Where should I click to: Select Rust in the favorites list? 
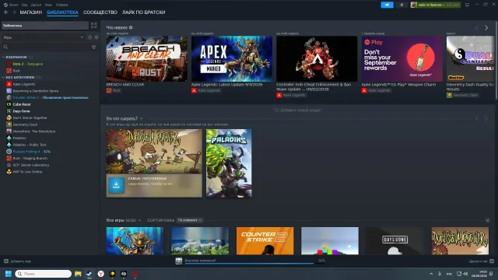[x=16, y=71]
